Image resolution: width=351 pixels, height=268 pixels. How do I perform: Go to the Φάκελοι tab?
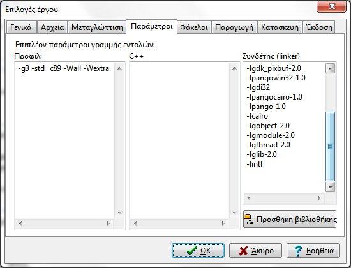pos(194,27)
